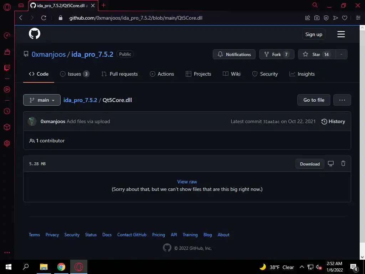
Task: Open the send flow arrow icon
Action: pyautogui.click(x=335, y=18)
